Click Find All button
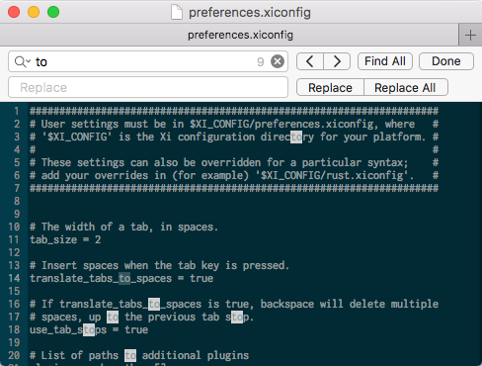 (385, 61)
